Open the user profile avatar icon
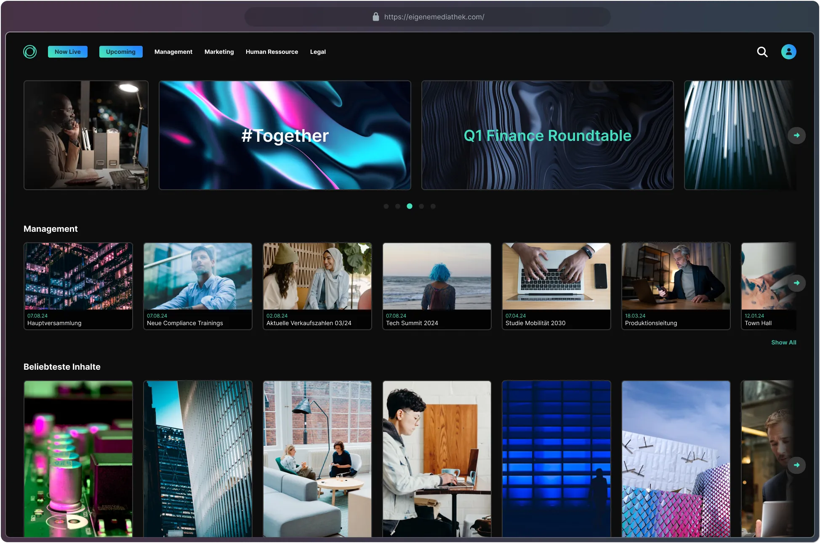The image size is (820, 543). point(788,52)
